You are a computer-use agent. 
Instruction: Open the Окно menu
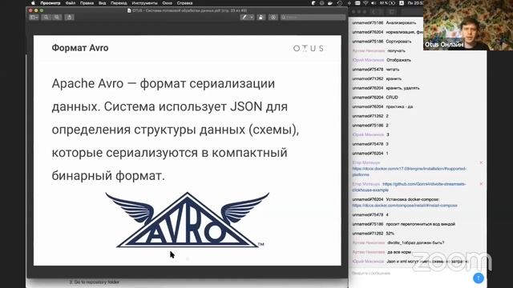[x=168, y=3]
